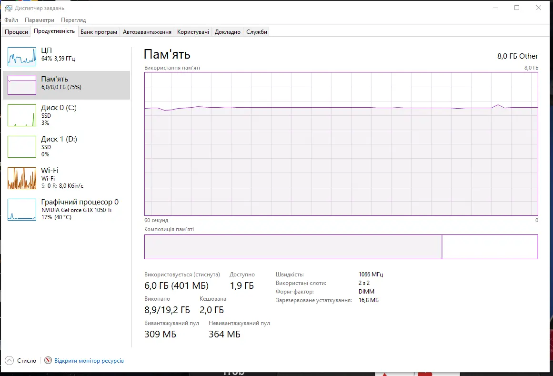Click the resource monitor icon
The height and width of the screenshot is (376, 553).
point(48,361)
